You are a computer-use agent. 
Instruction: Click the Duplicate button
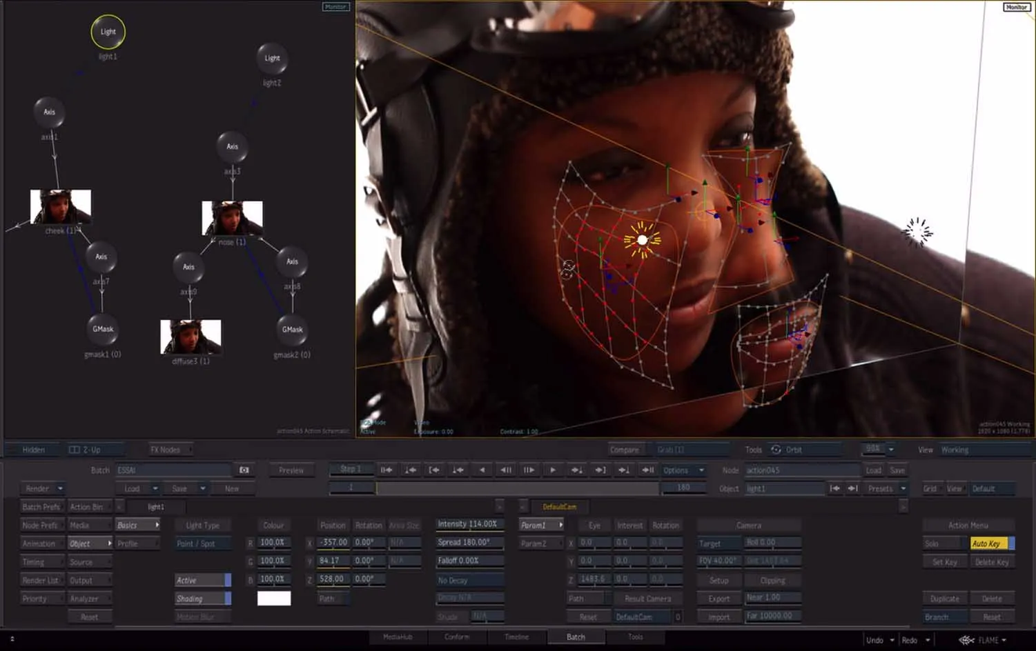click(x=944, y=599)
